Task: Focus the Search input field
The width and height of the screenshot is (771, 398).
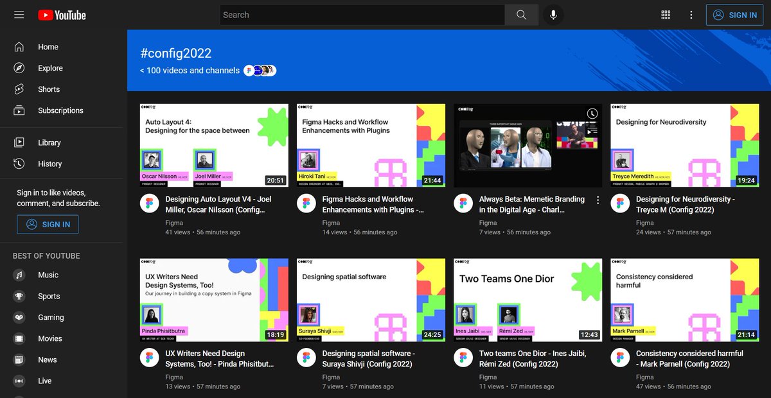Action: pyautogui.click(x=362, y=15)
